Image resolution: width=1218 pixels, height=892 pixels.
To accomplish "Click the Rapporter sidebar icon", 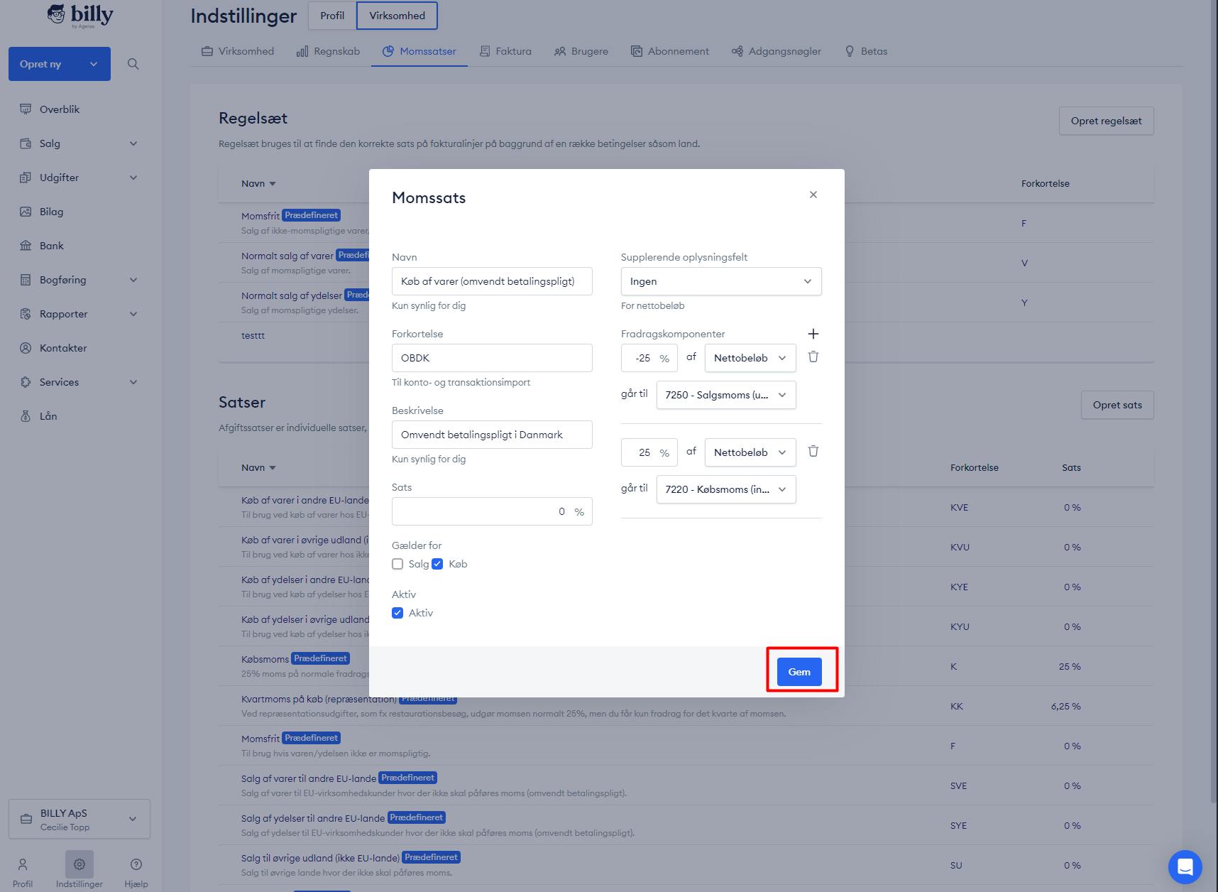I will click(26, 314).
